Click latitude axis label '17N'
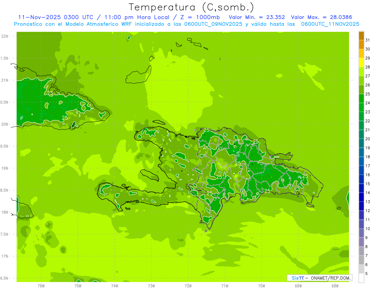Viewport: 376px width, 290px height. (5, 257)
